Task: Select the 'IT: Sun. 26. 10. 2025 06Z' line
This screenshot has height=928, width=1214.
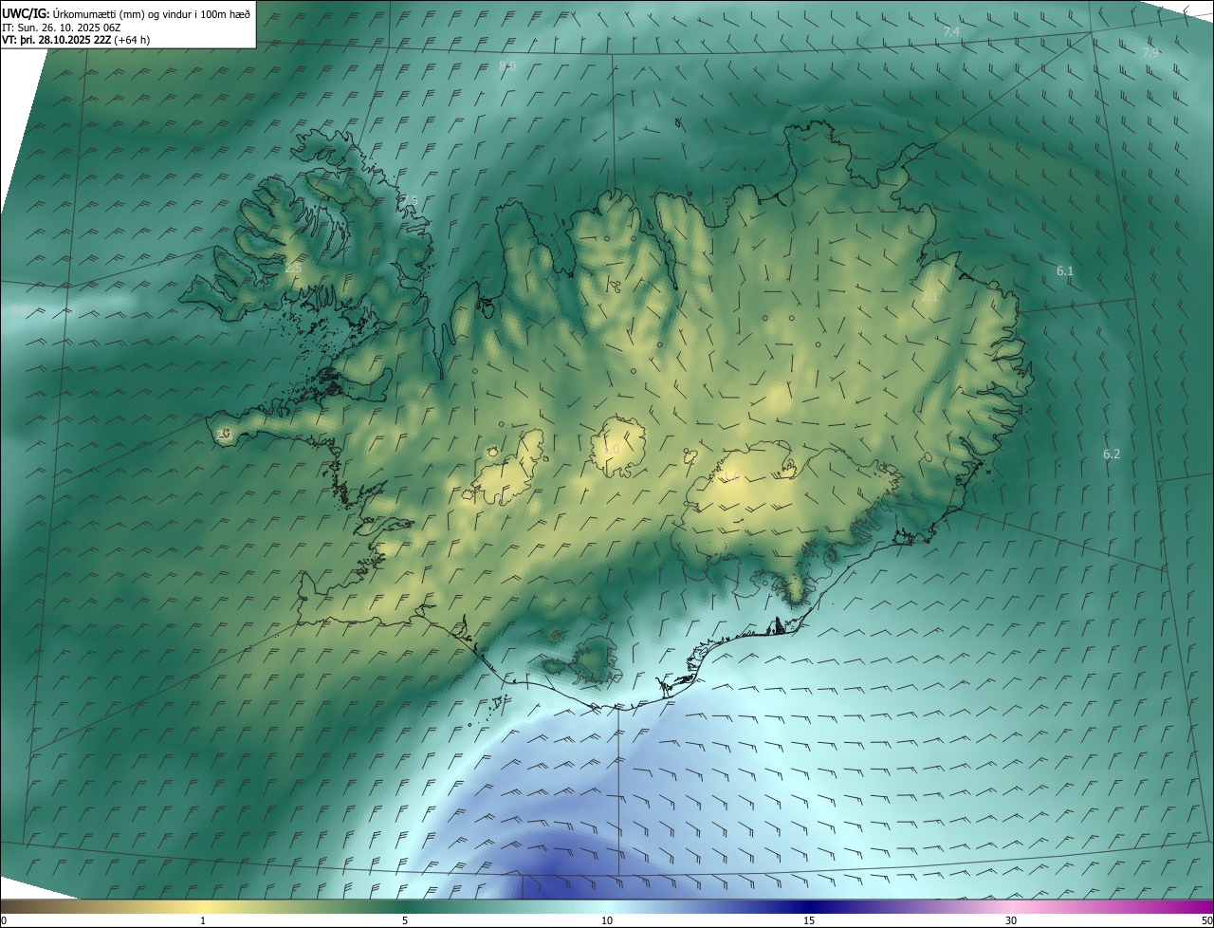Action: tap(61, 27)
